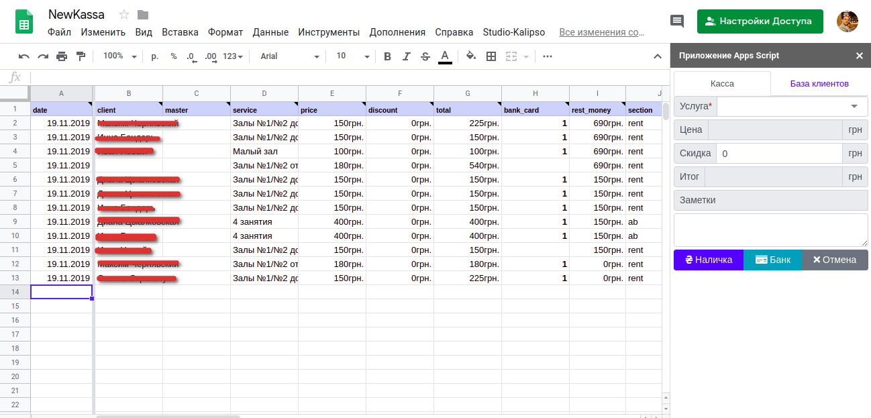Decrease decimal places in toolbar
Image resolution: width=871 pixels, height=418 pixels.
[191, 56]
